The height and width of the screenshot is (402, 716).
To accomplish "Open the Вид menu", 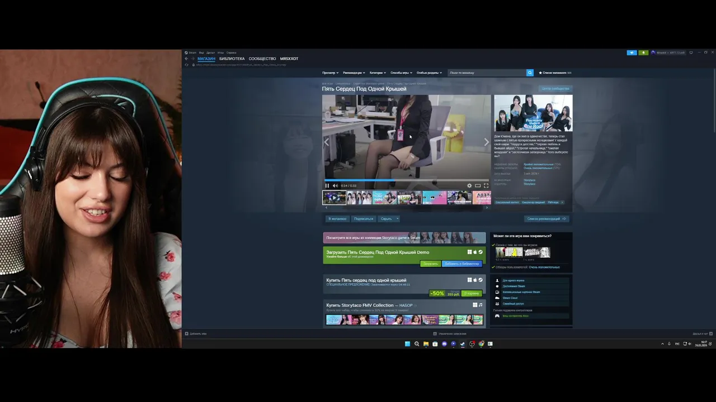I will point(201,52).
